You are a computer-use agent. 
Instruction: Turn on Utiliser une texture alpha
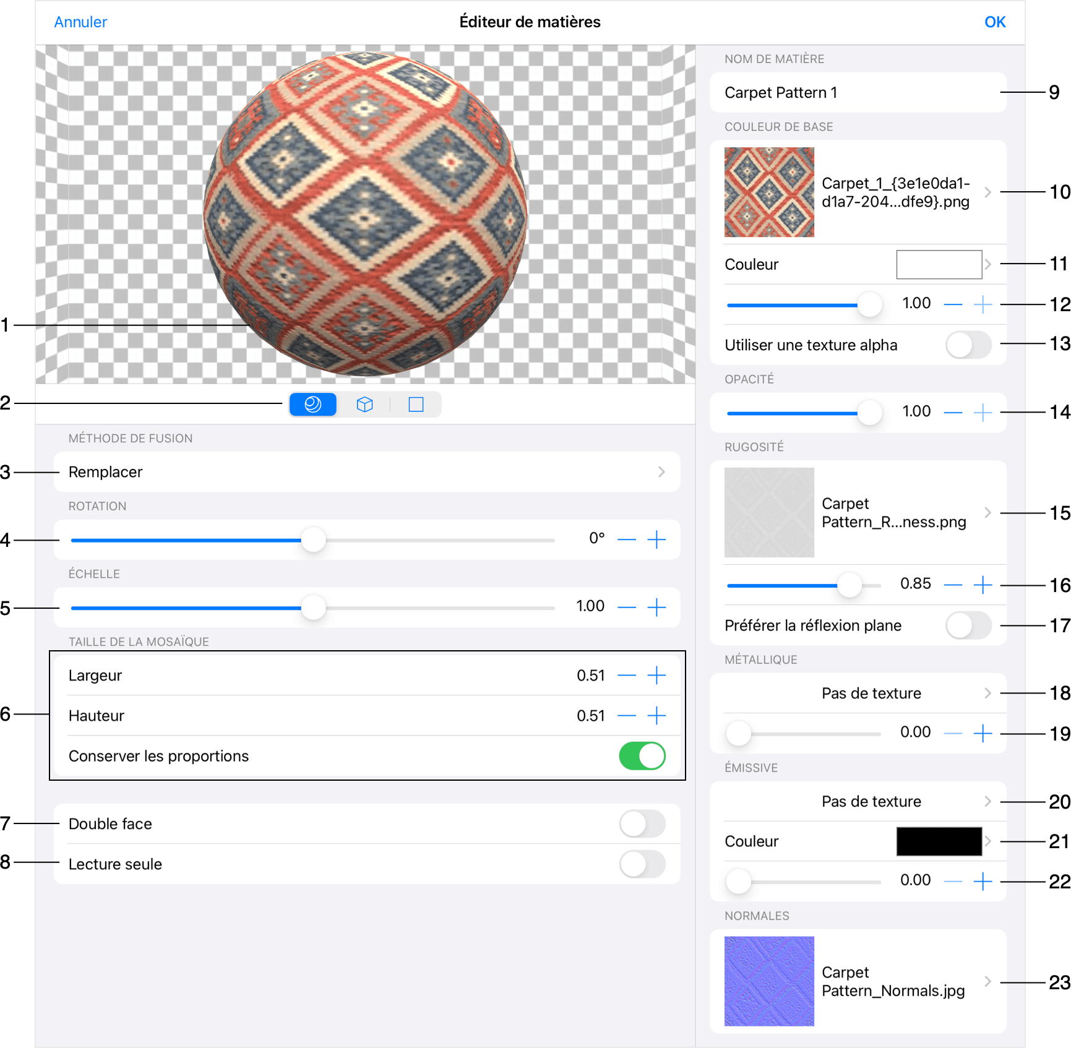coord(969,345)
